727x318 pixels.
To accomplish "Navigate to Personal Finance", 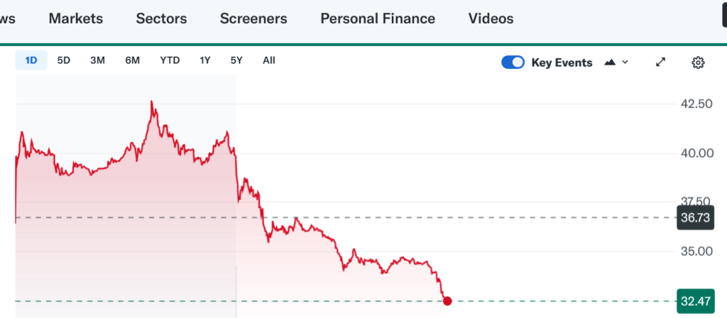I will click(x=378, y=18).
